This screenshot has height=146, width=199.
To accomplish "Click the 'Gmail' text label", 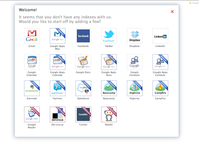I will pos(32,46).
